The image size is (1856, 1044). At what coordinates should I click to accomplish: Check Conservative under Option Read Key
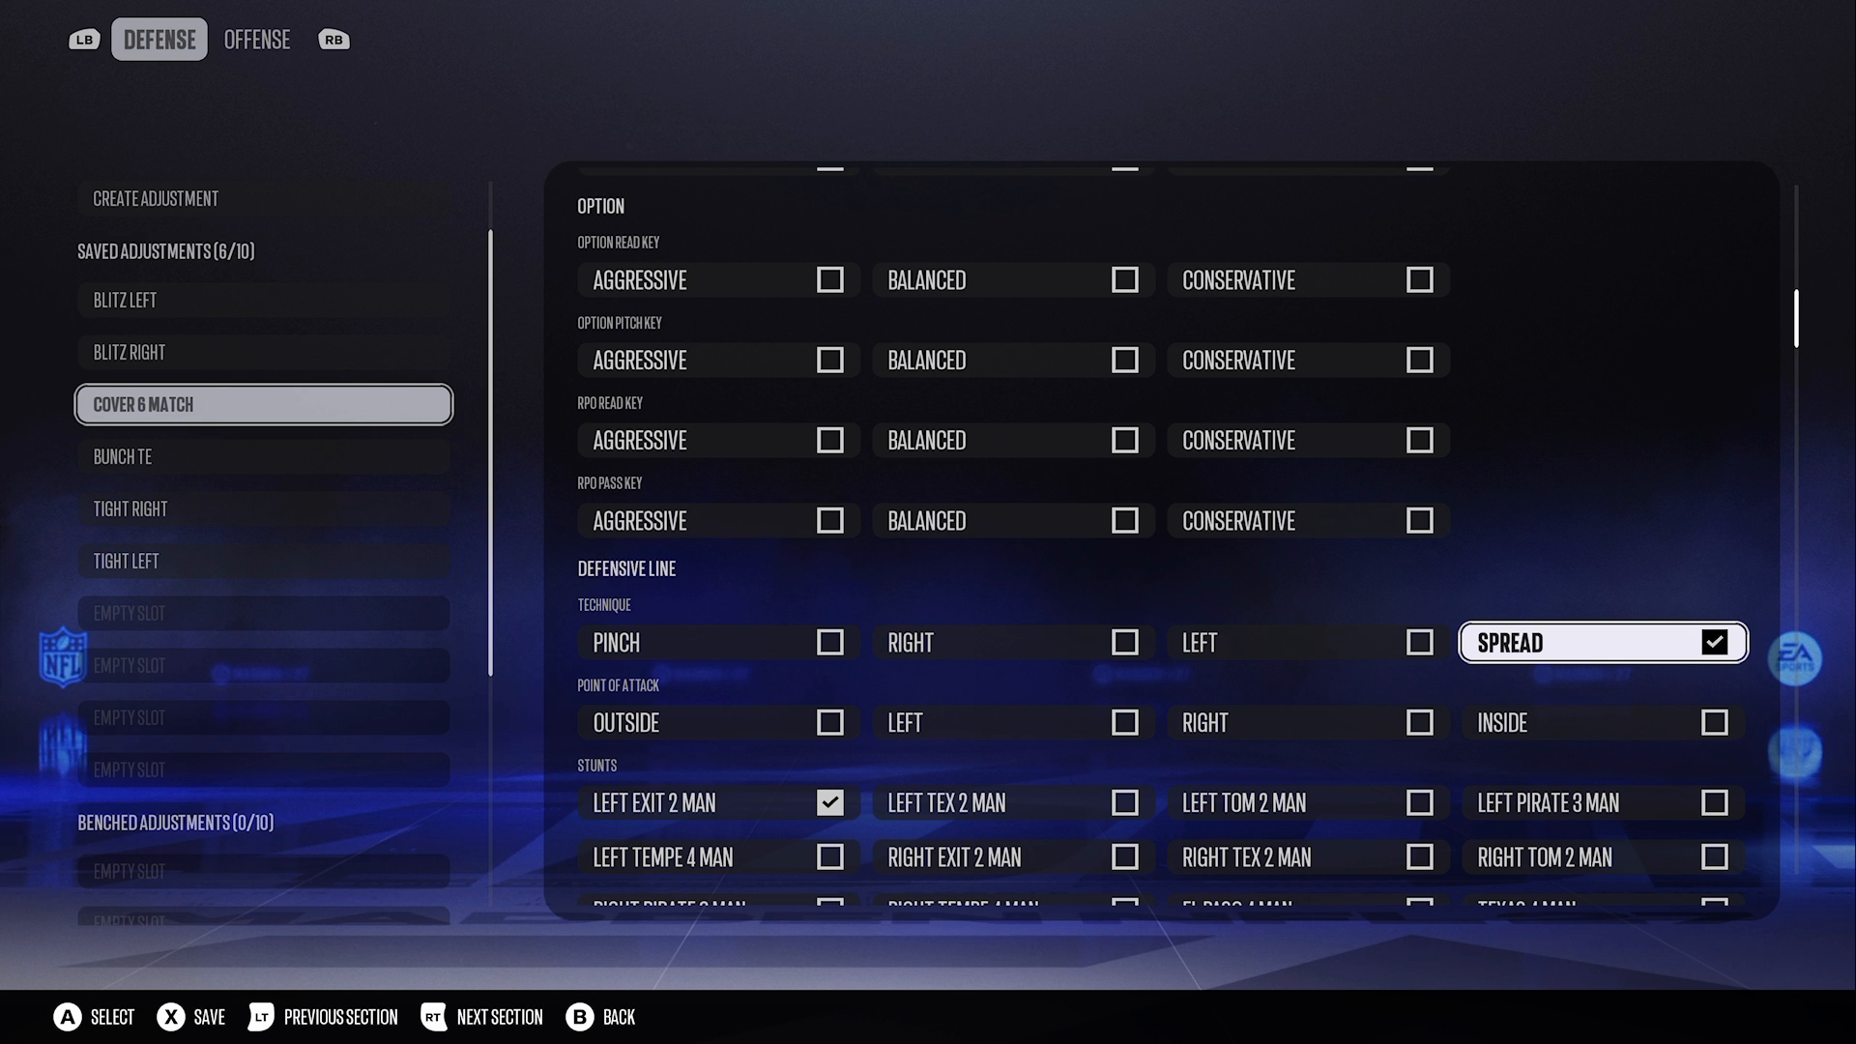pyautogui.click(x=1420, y=280)
